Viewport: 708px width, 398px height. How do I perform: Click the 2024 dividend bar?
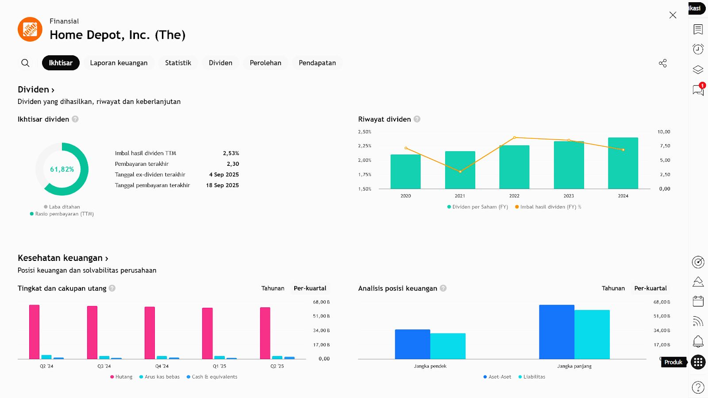(x=623, y=163)
